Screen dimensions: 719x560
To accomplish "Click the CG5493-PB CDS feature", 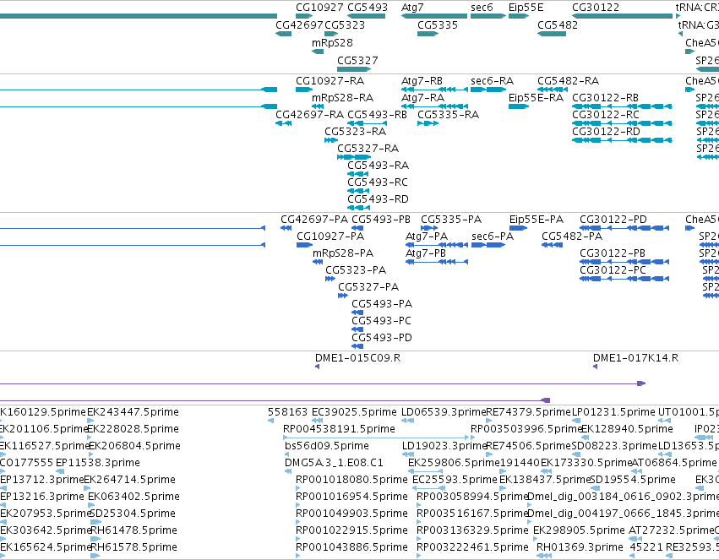I will (357, 228).
